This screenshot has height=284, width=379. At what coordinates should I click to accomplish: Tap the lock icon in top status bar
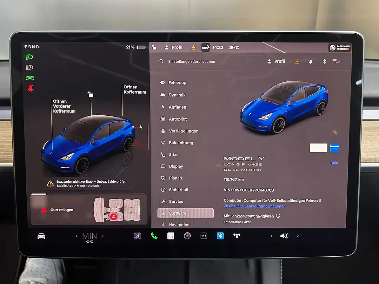pyautogui.click(x=154, y=47)
